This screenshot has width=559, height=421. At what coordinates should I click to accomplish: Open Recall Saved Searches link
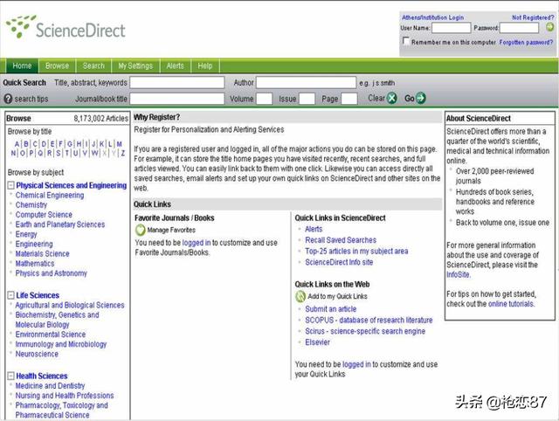tap(341, 240)
